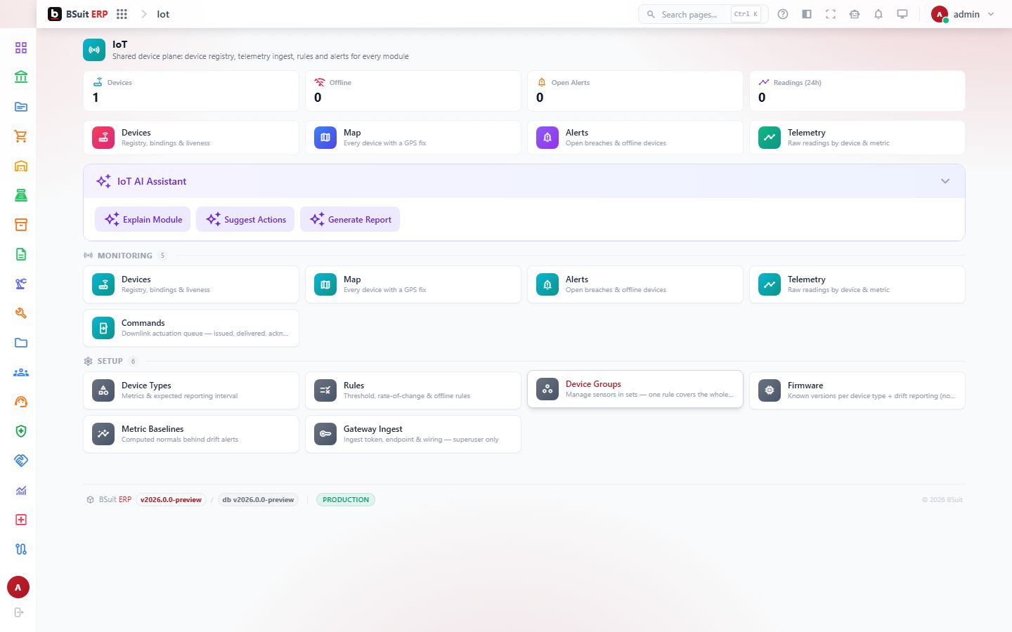
Task: Open the Commands card
Action: 191,328
